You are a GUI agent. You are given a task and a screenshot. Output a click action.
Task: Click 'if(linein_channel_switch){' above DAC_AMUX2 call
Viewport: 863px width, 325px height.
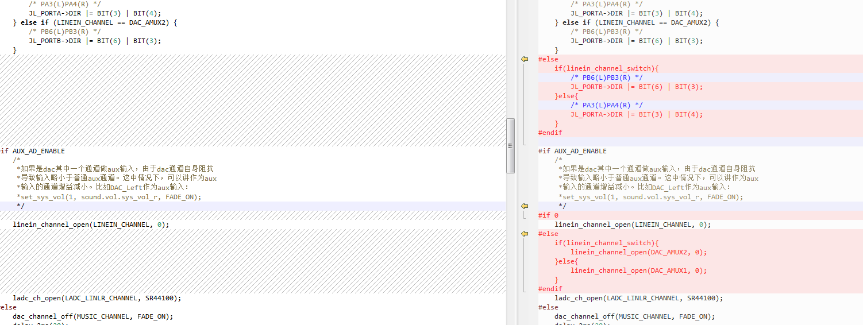607,243
